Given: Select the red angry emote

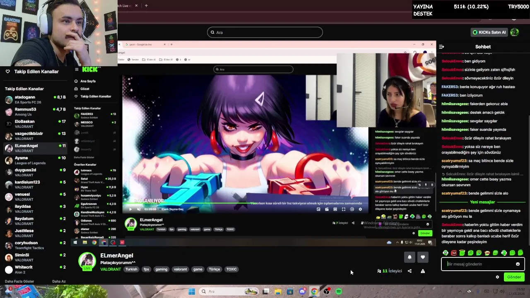Looking at the screenshot, I should tap(454, 253).
